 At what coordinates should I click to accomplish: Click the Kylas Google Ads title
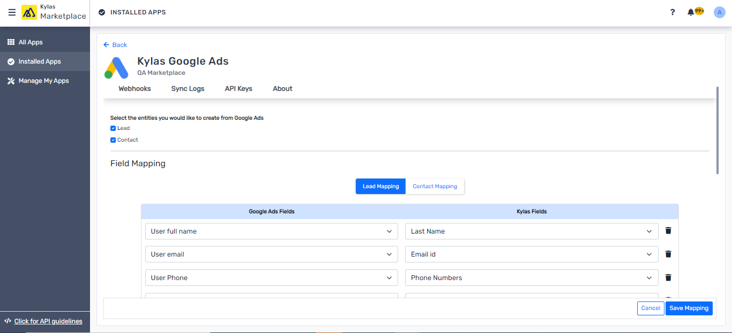[183, 61]
